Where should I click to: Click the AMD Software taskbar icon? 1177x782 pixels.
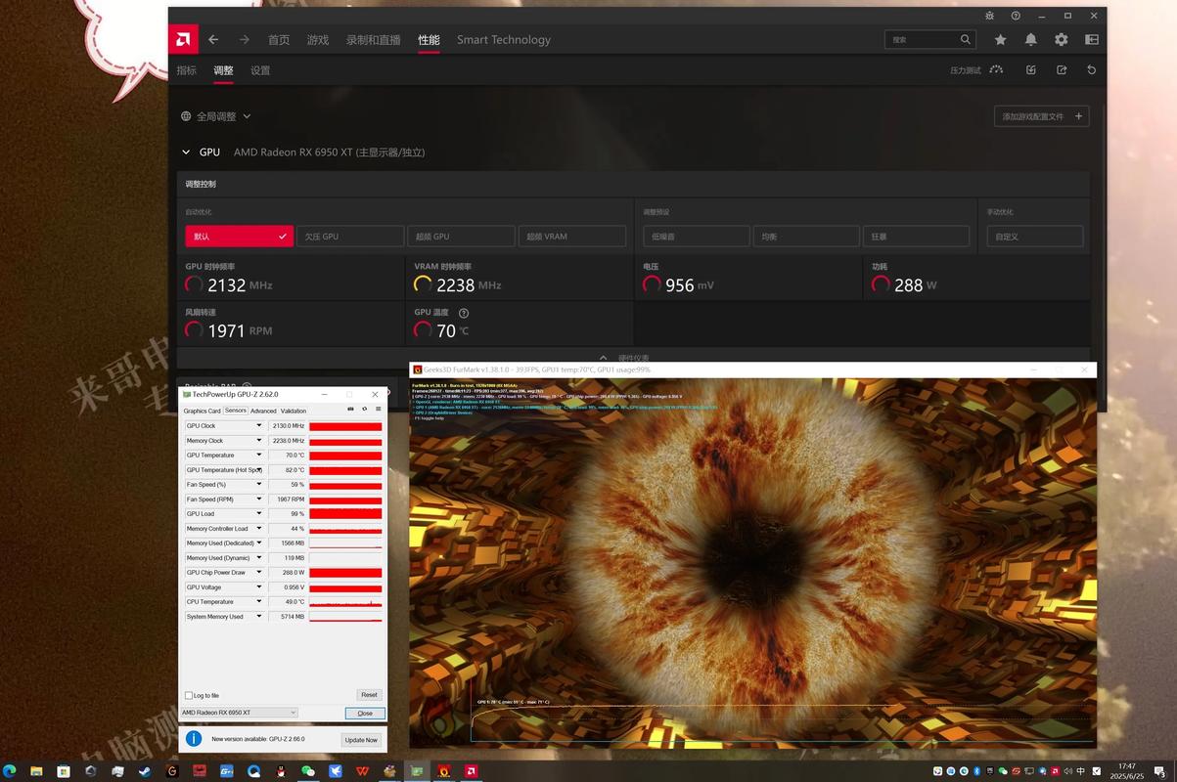tap(472, 771)
